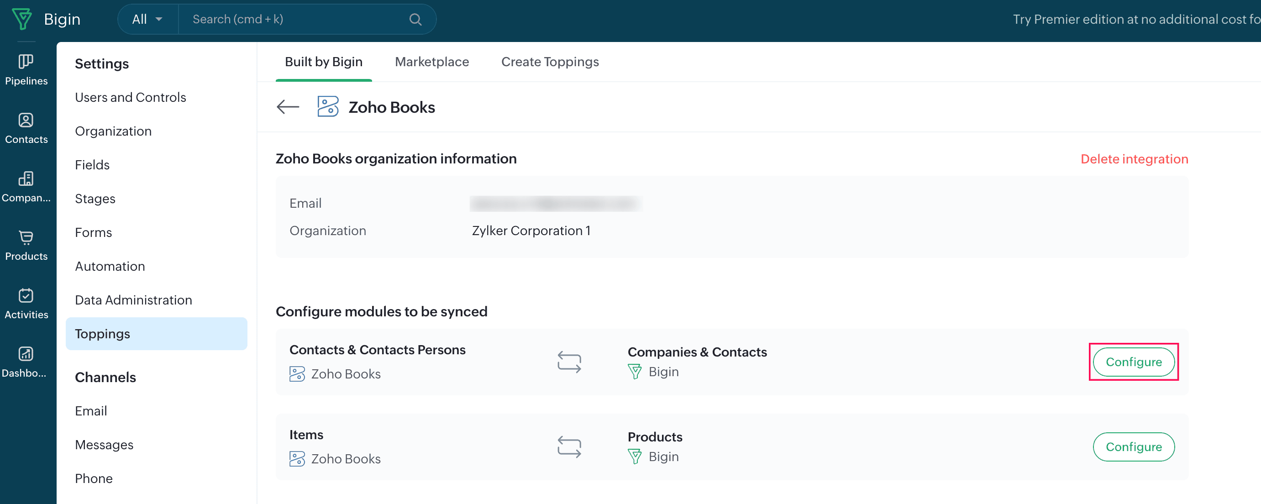
Task: Click the Bigin logo icon
Action: click(x=21, y=19)
